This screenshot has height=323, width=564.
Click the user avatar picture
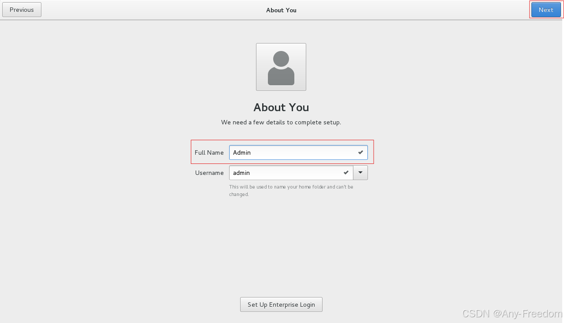pos(281,67)
